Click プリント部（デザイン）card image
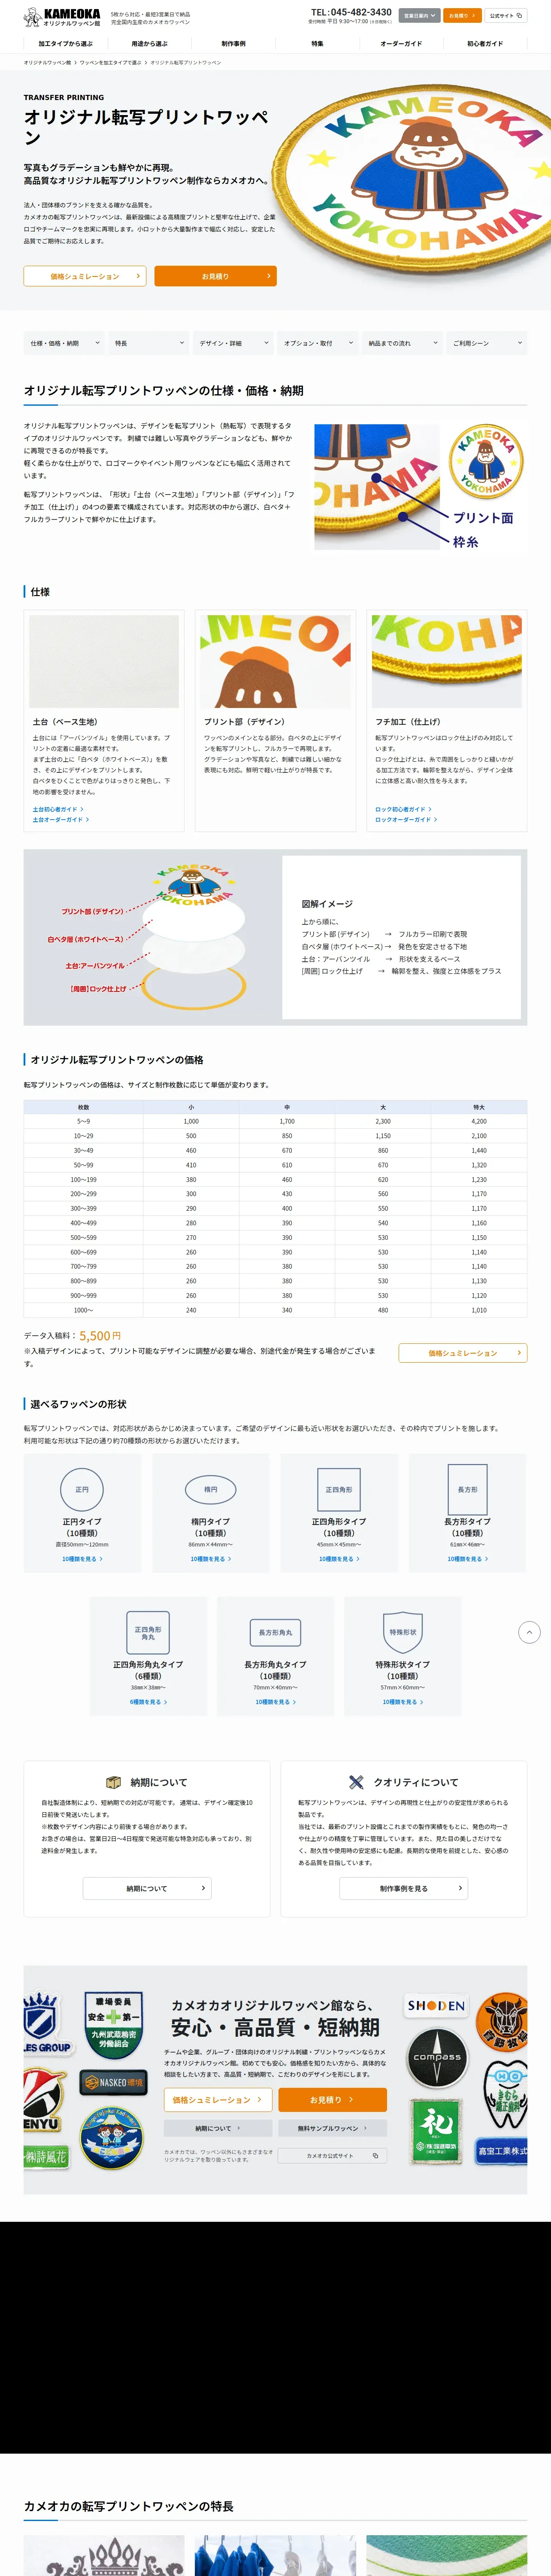This screenshot has height=2576, width=551. click(x=276, y=661)
